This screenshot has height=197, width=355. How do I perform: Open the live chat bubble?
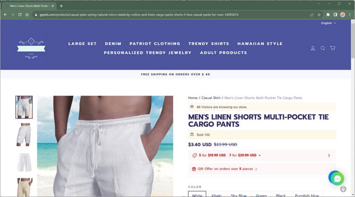337,178
